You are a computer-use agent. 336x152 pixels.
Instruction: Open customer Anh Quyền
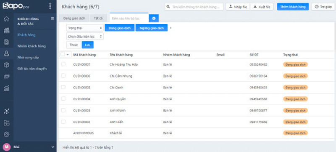click(x=118, y=99)
